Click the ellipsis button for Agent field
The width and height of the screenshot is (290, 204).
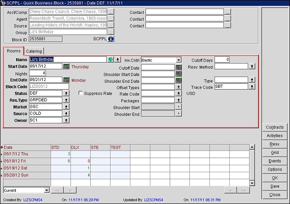tap(110, 19)
